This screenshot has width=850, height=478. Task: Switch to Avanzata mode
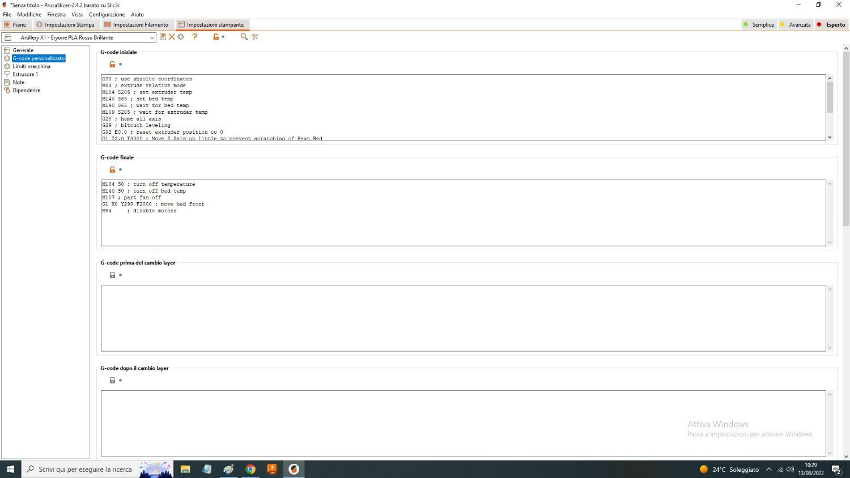click(x=795, y=24)
